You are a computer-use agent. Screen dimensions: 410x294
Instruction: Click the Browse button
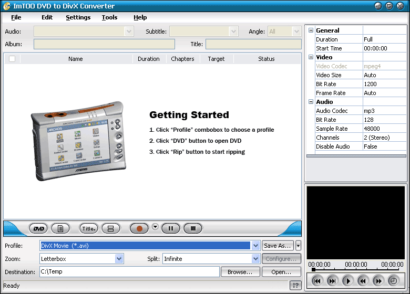240,272
